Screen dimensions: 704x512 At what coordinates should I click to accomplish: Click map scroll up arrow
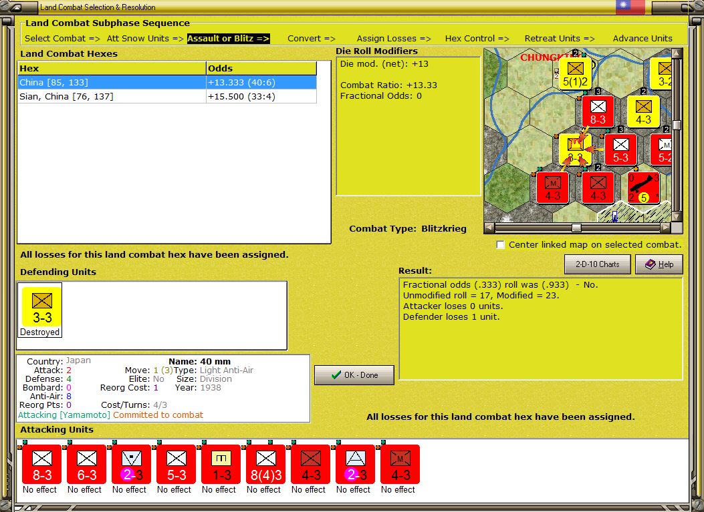pyautogui.click(x=677, y=53)
